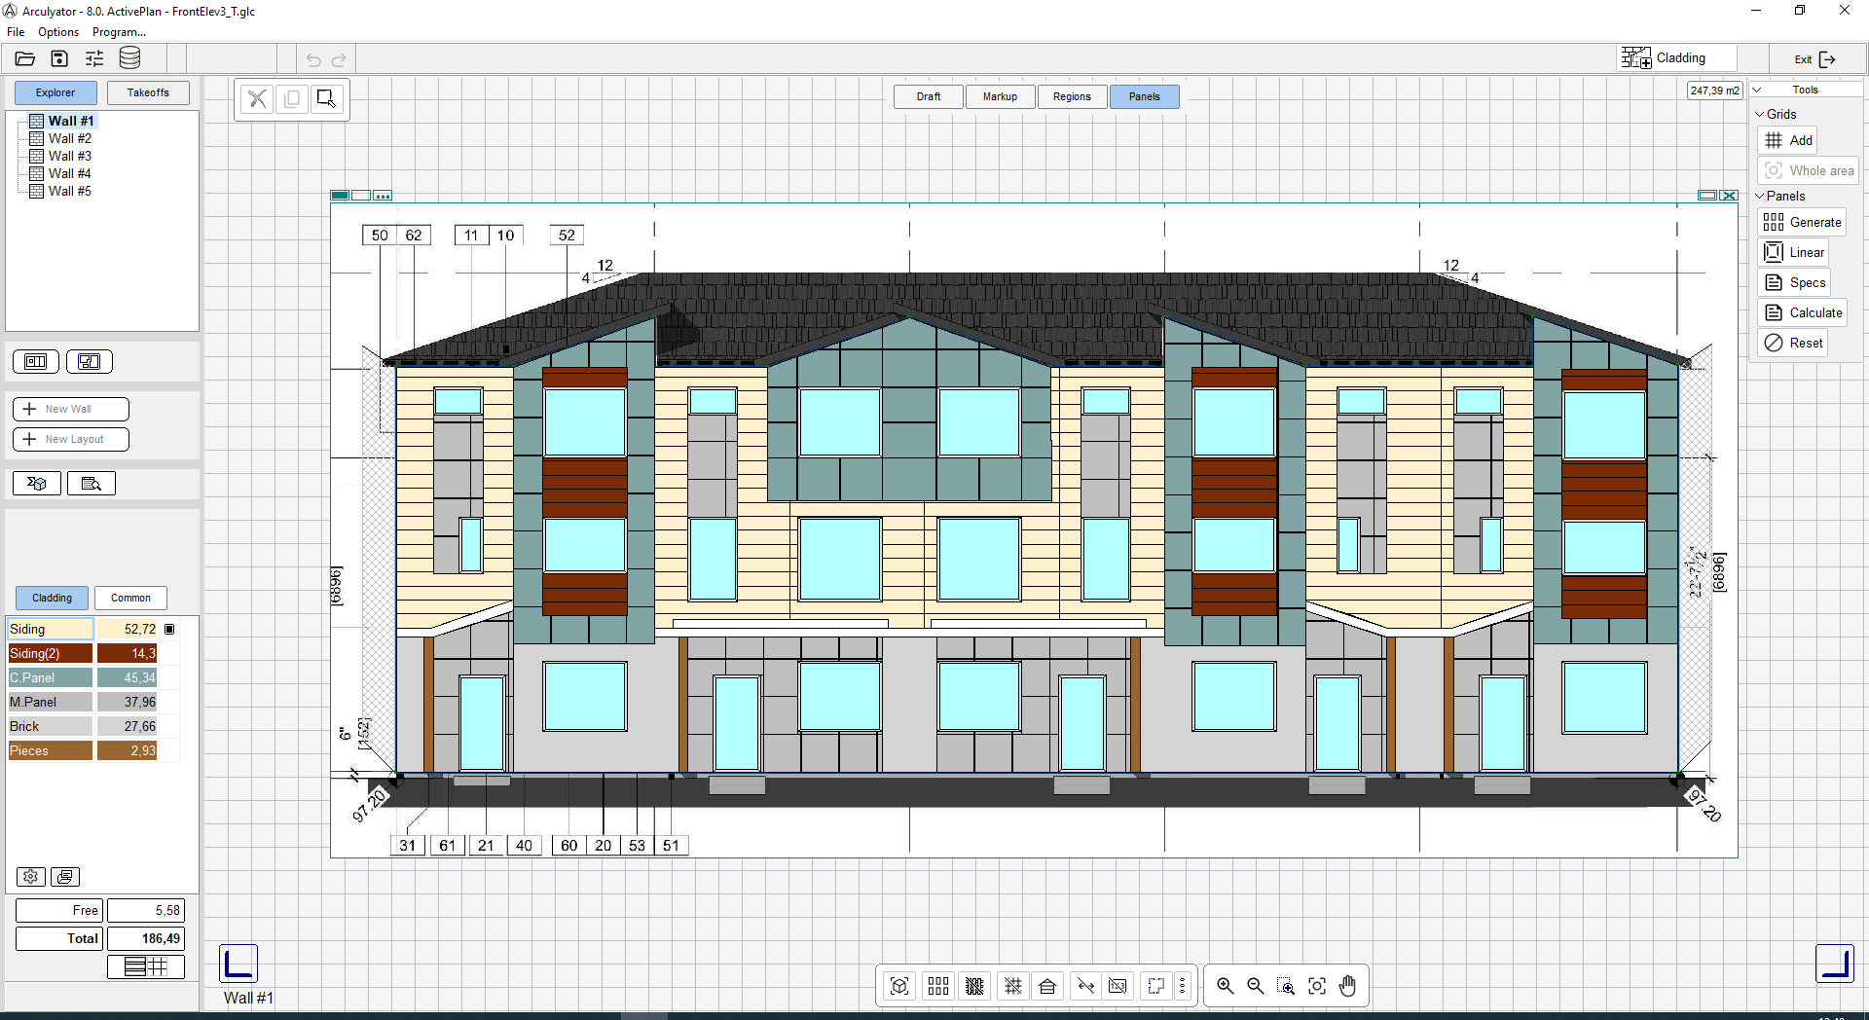Toggle the grid lines off icon
Viewport: 1869px width, 1020px height.
click(1013, 986)
